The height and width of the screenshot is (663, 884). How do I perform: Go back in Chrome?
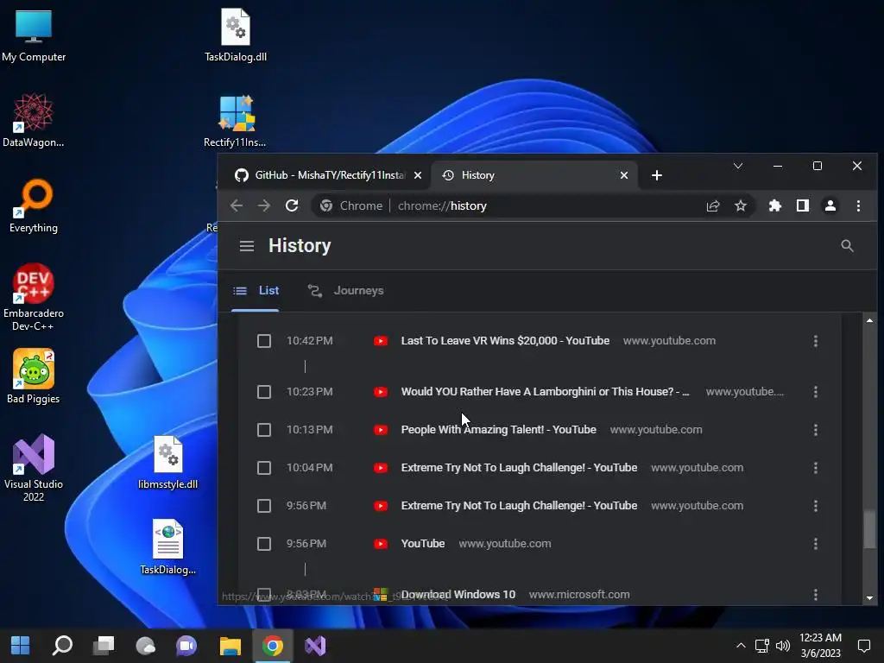[237, 205]
